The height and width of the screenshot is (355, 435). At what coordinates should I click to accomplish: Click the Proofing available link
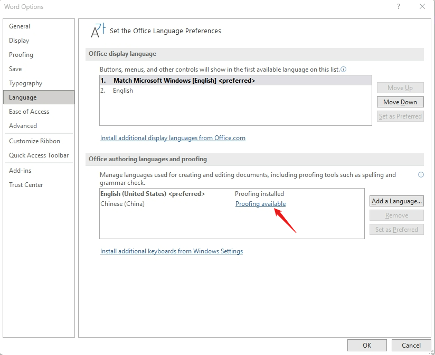260,204
